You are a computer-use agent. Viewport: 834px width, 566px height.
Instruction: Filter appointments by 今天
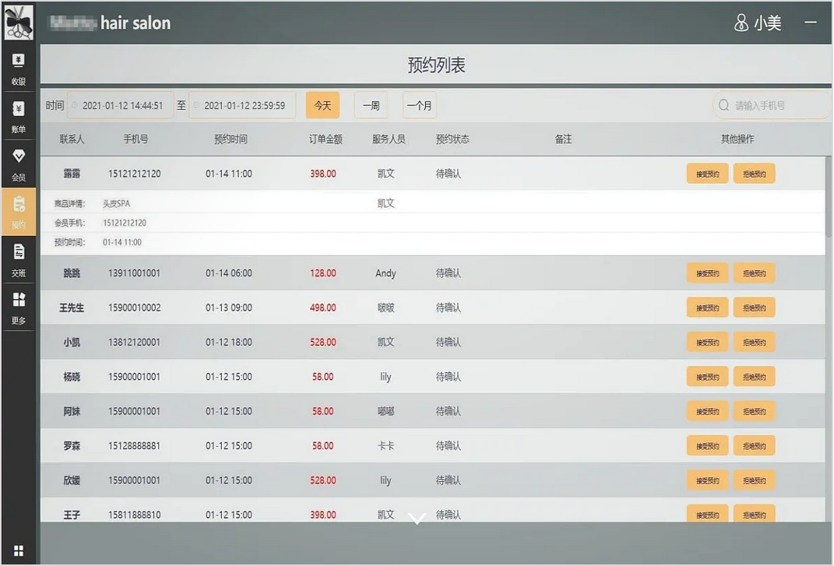tap(322, 106)
